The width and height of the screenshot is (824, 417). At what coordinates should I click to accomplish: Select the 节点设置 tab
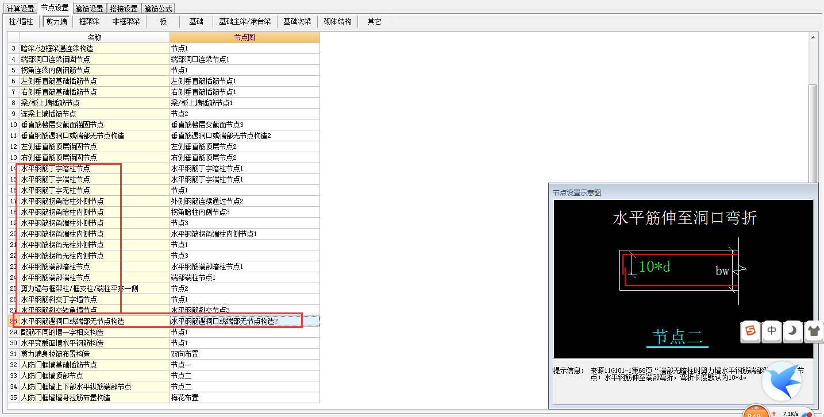click(55, 8)
